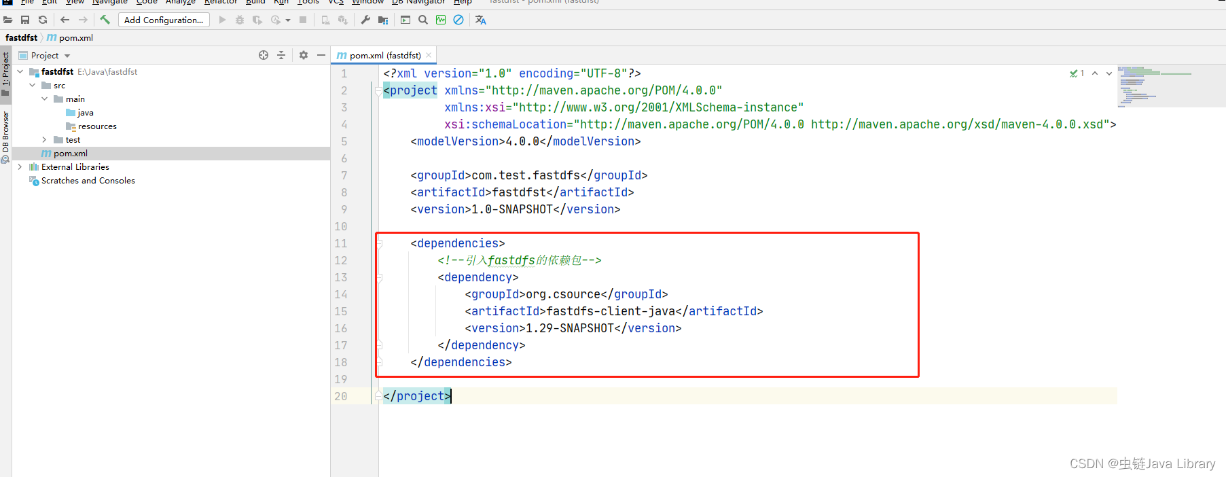Open the Window menu

[367, 2]
